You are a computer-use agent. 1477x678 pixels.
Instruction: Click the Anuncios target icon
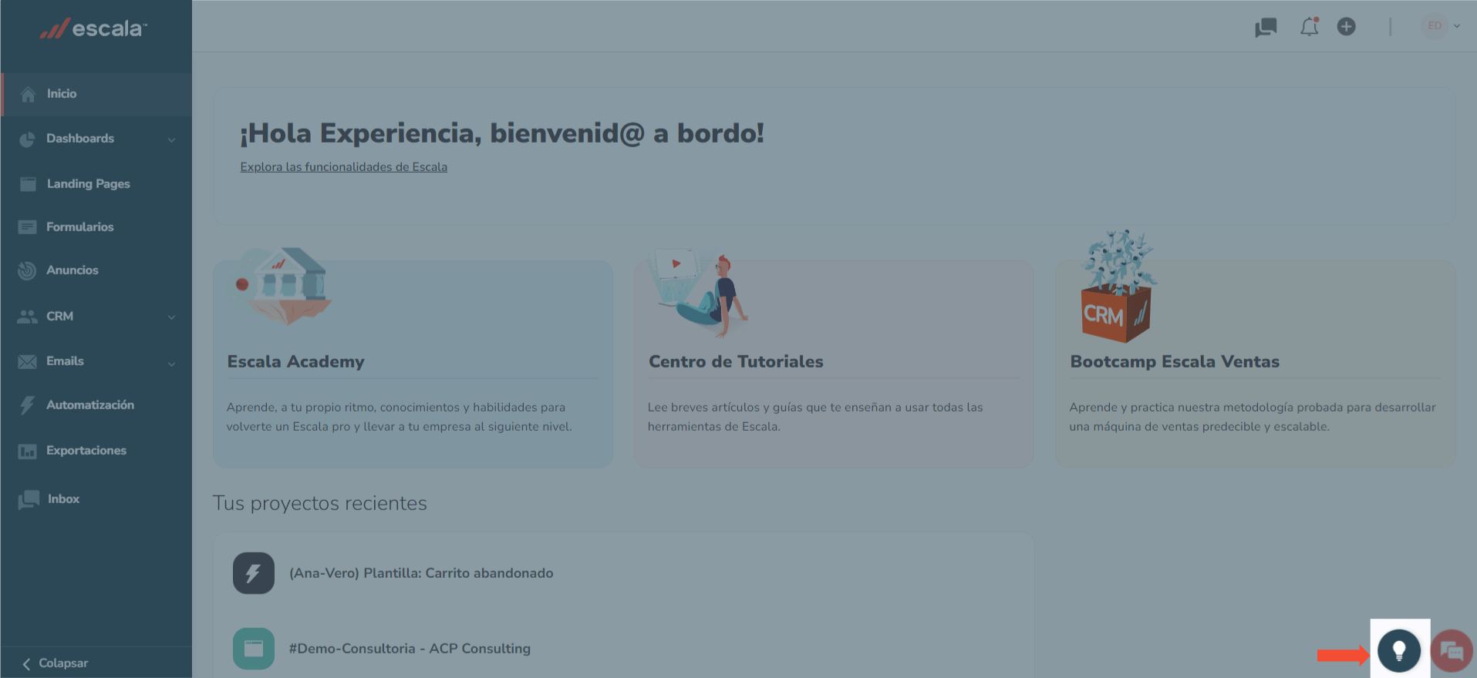click(27, 270)
